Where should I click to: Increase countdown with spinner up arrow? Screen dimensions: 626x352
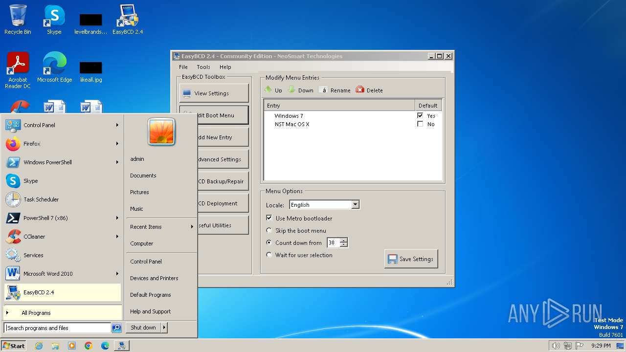344,240
